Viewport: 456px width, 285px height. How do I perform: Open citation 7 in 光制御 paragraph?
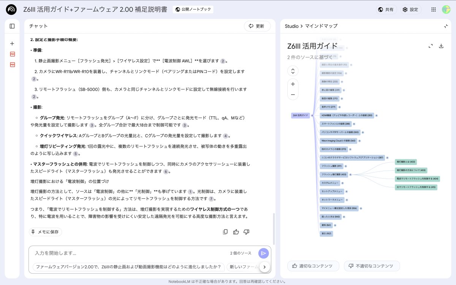pos(212,199)
